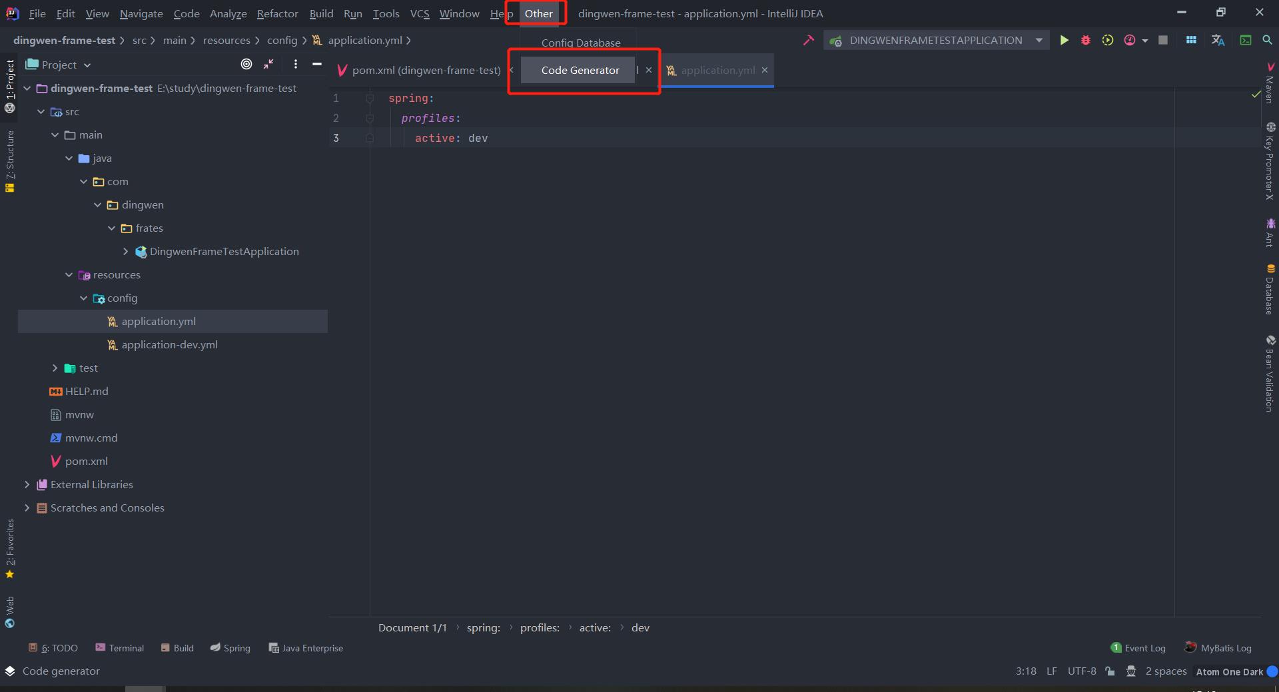Click resources breadcrumb in navigation bar
The height and width of the screenshot is (692, 1279).
[226, 41]
